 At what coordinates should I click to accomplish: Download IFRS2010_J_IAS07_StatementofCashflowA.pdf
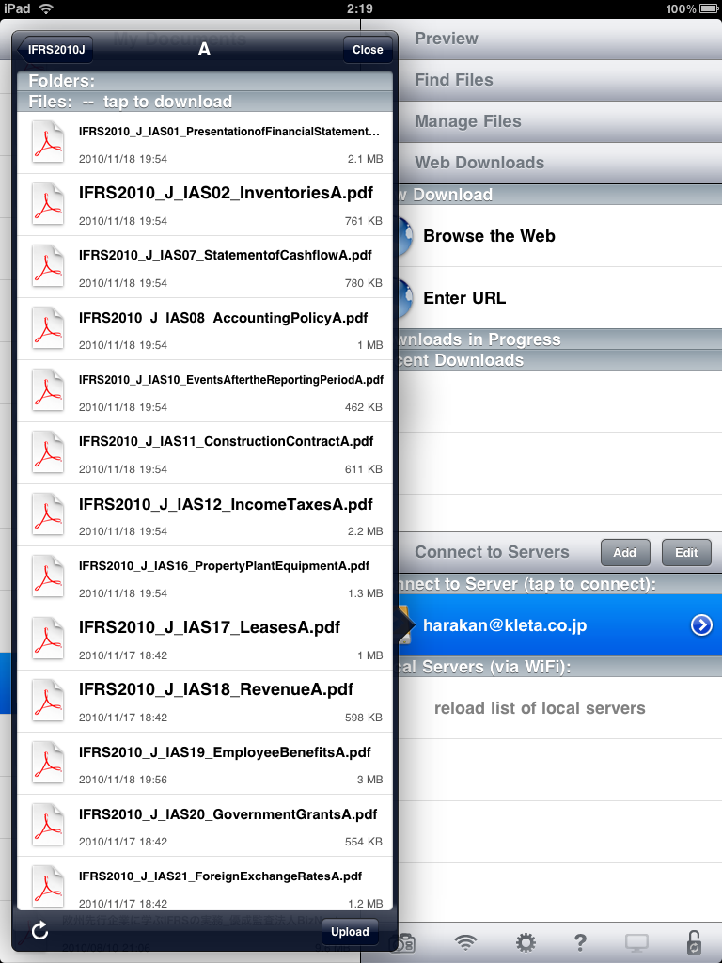click(x=205, y=266)
